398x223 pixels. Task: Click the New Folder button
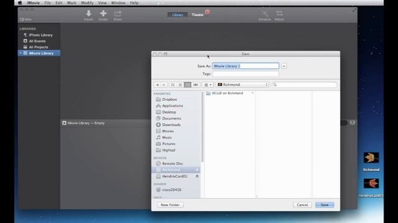(x=170, y=205)
